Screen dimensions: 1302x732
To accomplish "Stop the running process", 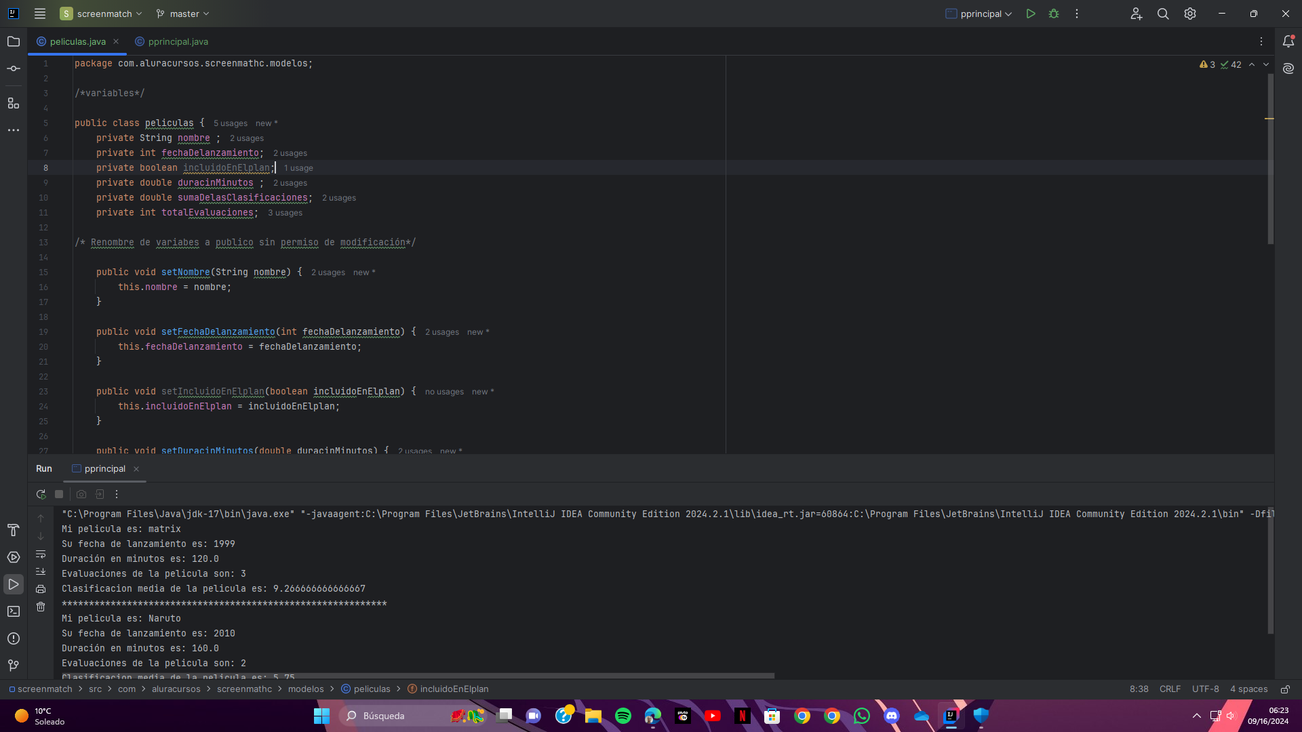I will coord(59,494).
